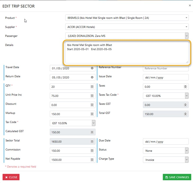Click the Commission spinner control
The height and width of the screenshot is (183, 193).
(x=92, y=151)
